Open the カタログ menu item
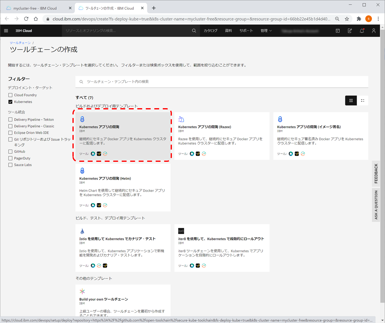 pos(210,31)
